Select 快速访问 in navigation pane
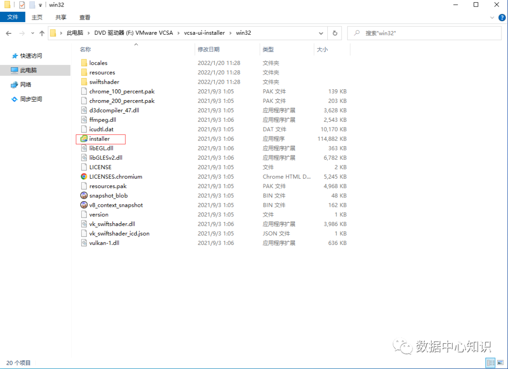Image resolution: width=508 pixels, height=369 pixels. tap(31, 55)
